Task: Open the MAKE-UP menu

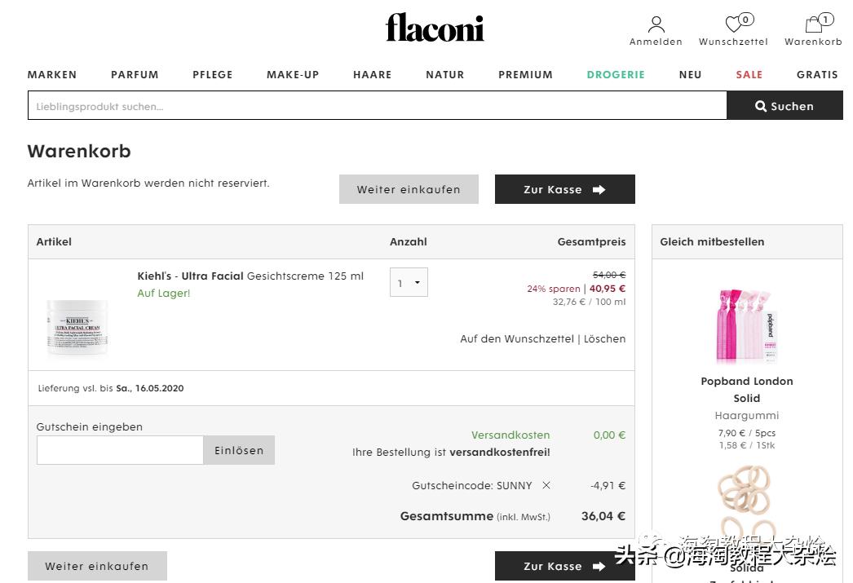Action: click(293, 74)
